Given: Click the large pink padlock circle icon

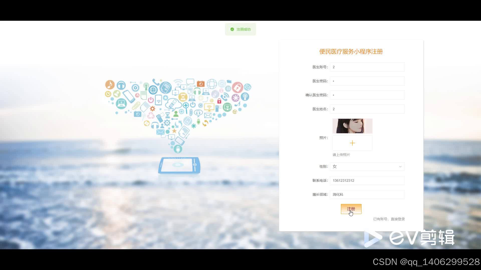Looking at the screenshot, I should point(237,87).
